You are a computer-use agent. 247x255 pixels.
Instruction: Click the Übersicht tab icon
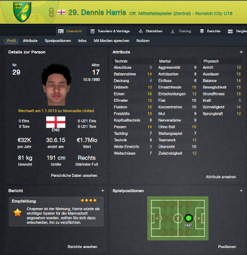point(61,31)
